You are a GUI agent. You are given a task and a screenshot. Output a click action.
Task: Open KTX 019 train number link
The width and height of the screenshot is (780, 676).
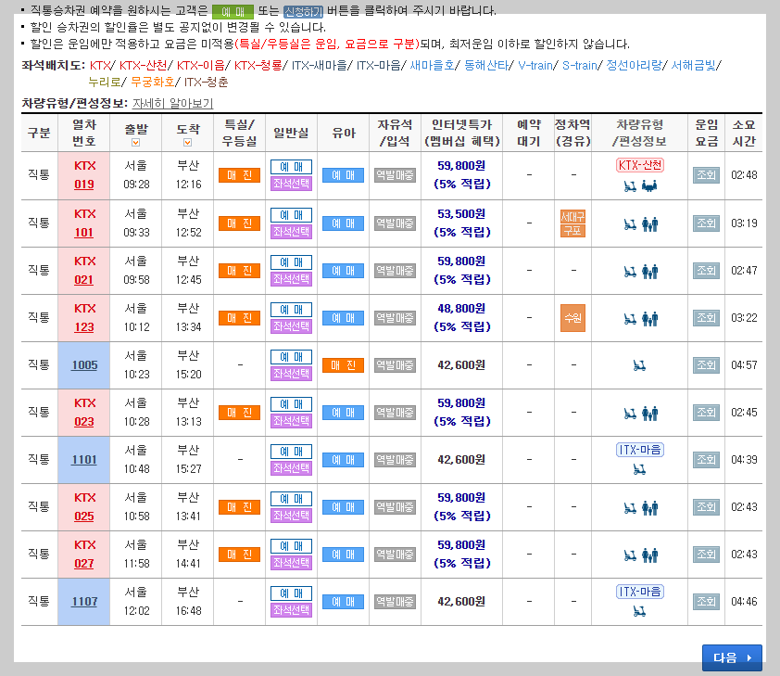pyautogui.click(x=84, y=185)
